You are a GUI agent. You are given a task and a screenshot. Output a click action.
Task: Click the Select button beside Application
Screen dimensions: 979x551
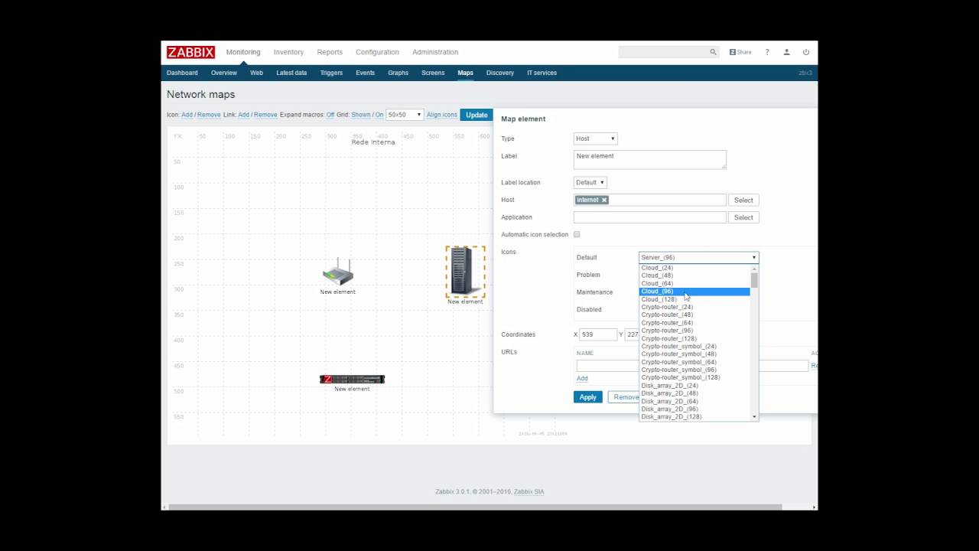pos(743,217)
